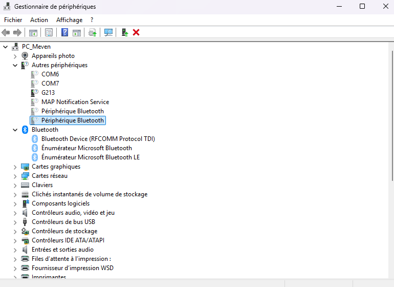394x287 pixels.
Task: Click the highlighted Périphérique Bluetooth entry
Action: click(x=68, y=120)
